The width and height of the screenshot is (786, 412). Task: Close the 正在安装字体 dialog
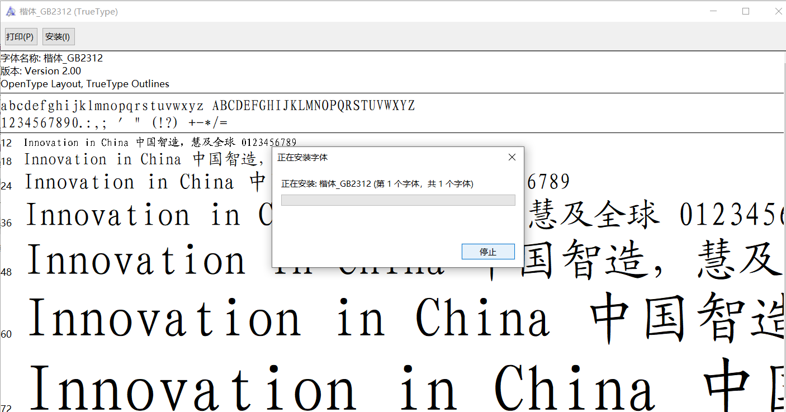pyautogui.click(x=512, y=158)
